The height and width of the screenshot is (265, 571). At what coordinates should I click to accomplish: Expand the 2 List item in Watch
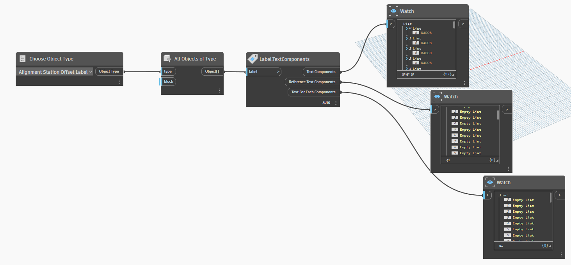click(x=406, y=48)
